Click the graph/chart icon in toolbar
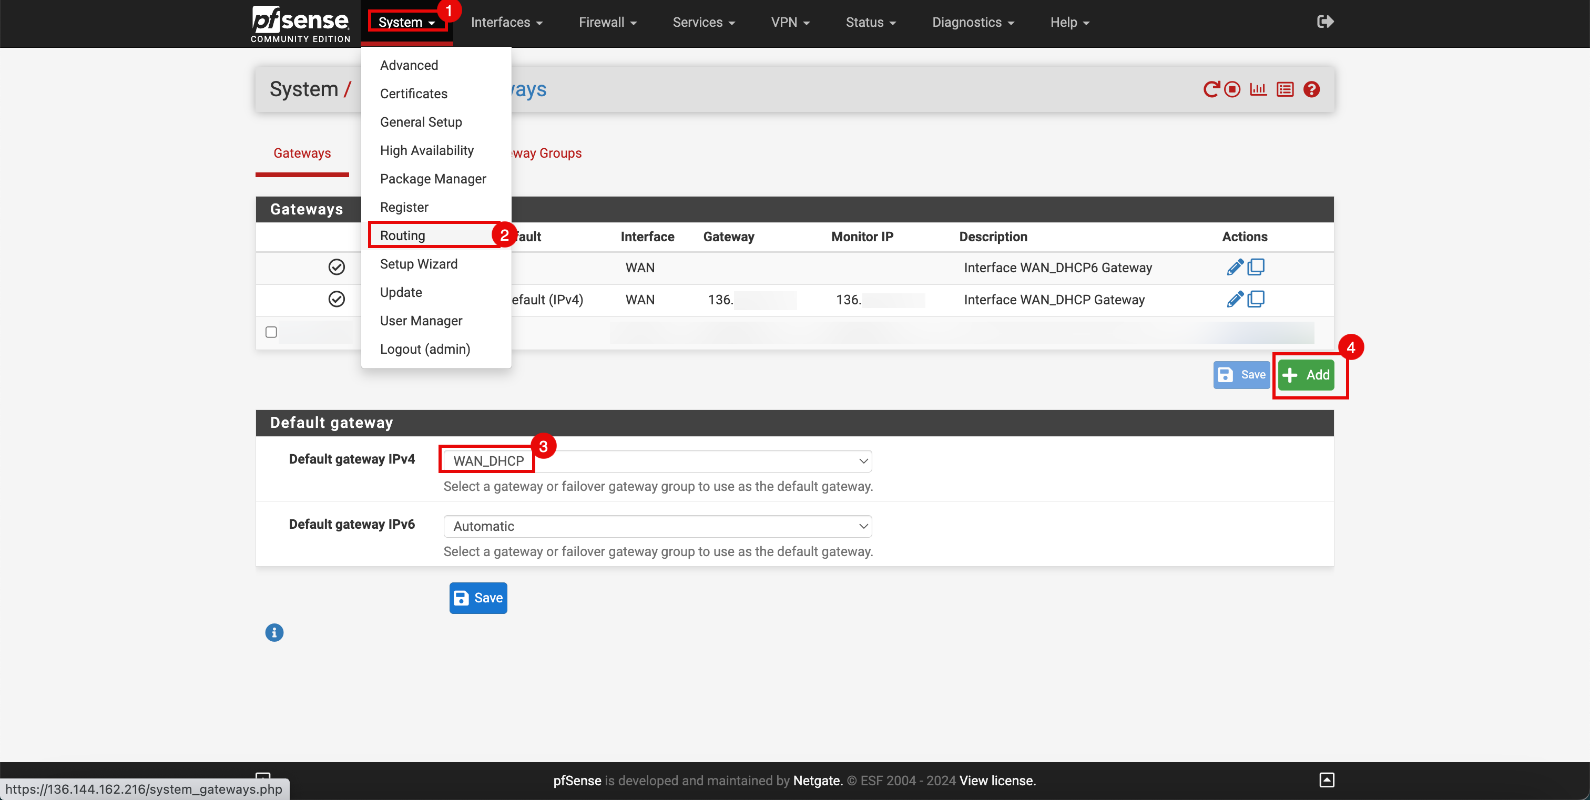Screen dimensions: 1590x800 point(1258,89)
